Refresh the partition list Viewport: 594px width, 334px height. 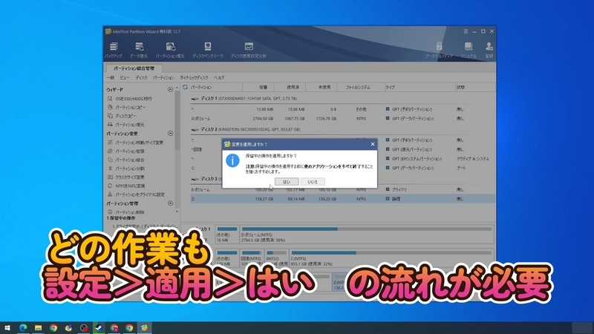click(185, 87)
